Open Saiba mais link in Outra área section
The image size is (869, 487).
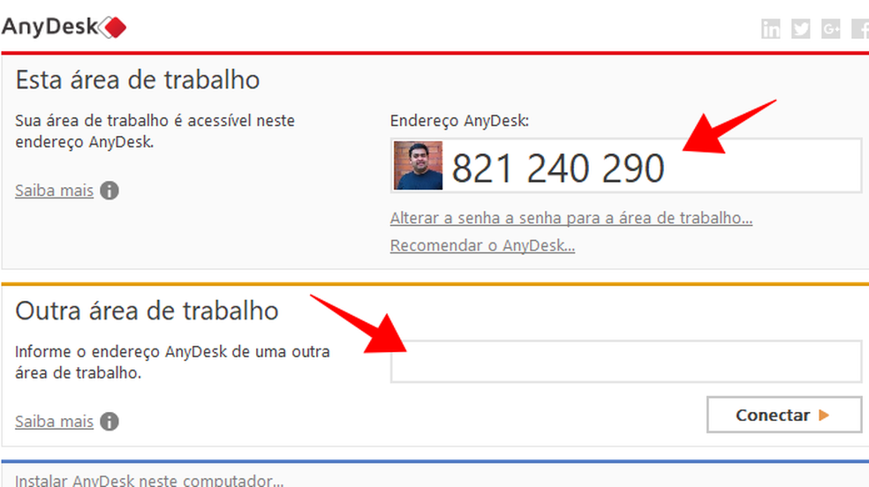coord(55,422)
